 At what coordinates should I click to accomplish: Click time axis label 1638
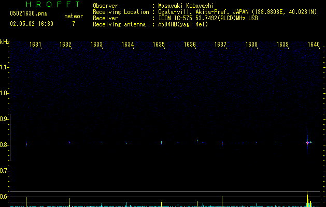click(x=251, y=45)
